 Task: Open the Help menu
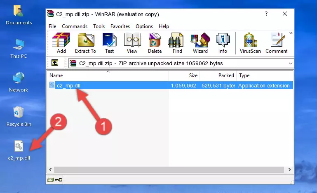[x=164, y=26]
